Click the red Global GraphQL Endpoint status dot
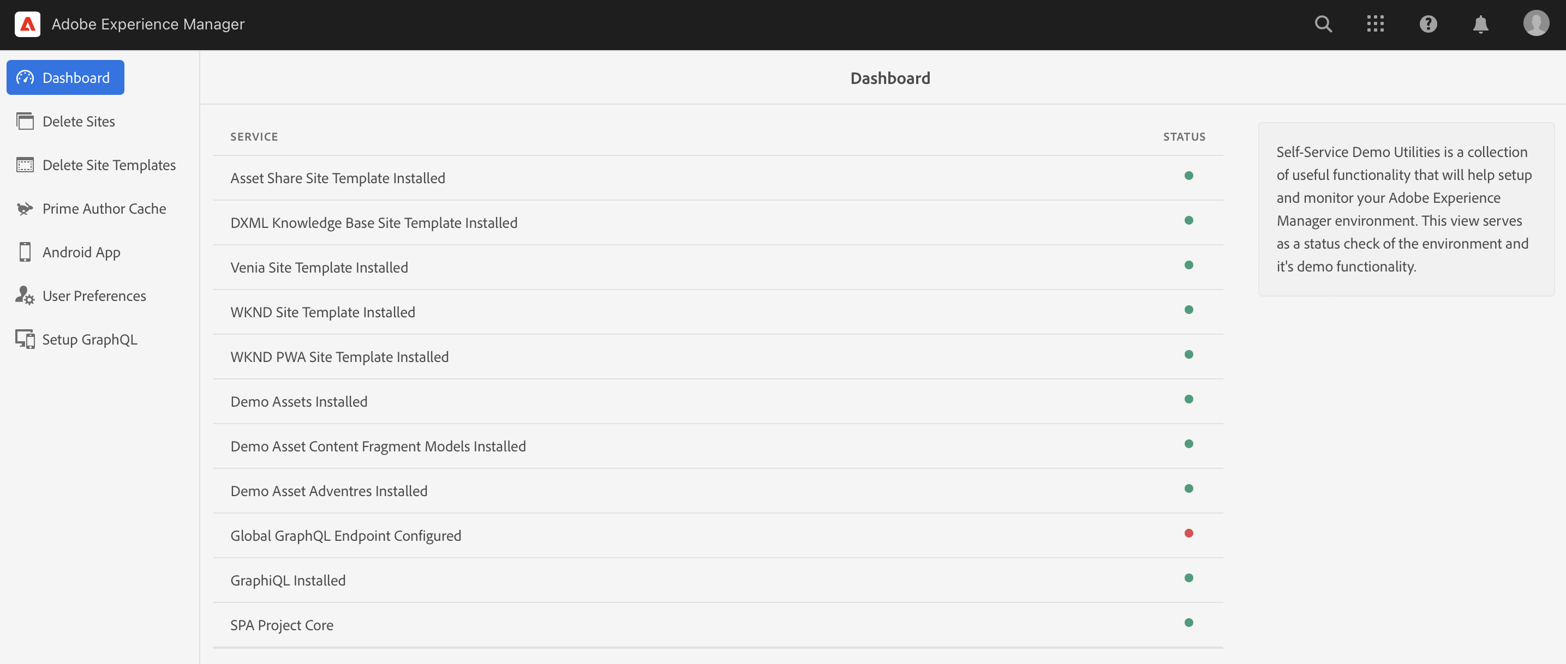Viewport: 1566px width, 664px height. [x=1188, y=533]
